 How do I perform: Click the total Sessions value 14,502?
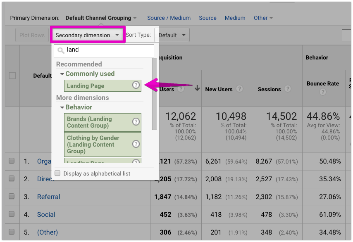[x=281, y=116]
